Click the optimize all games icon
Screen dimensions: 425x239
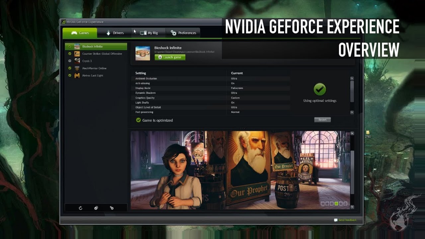(96, 208)
